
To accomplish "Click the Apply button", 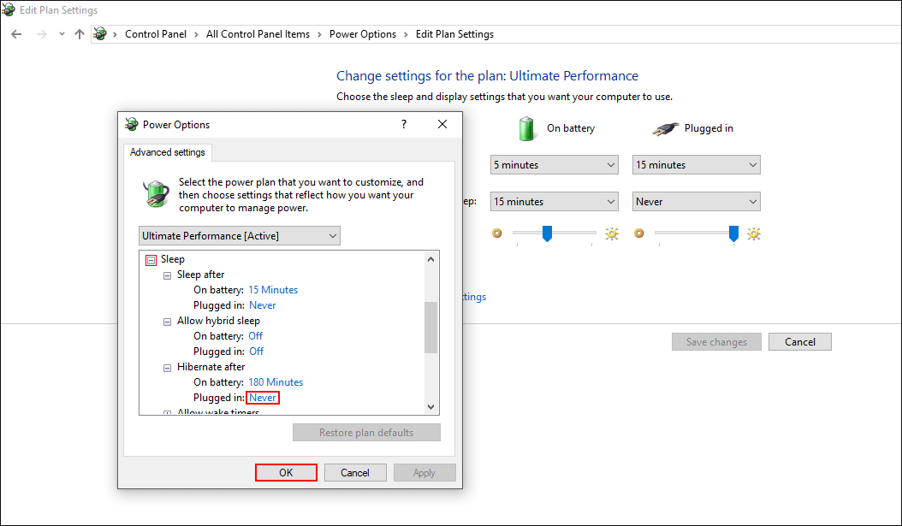I will click(424, 472).
